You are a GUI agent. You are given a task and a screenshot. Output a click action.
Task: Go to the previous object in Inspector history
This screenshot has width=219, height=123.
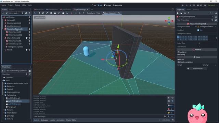click(210, 13)
